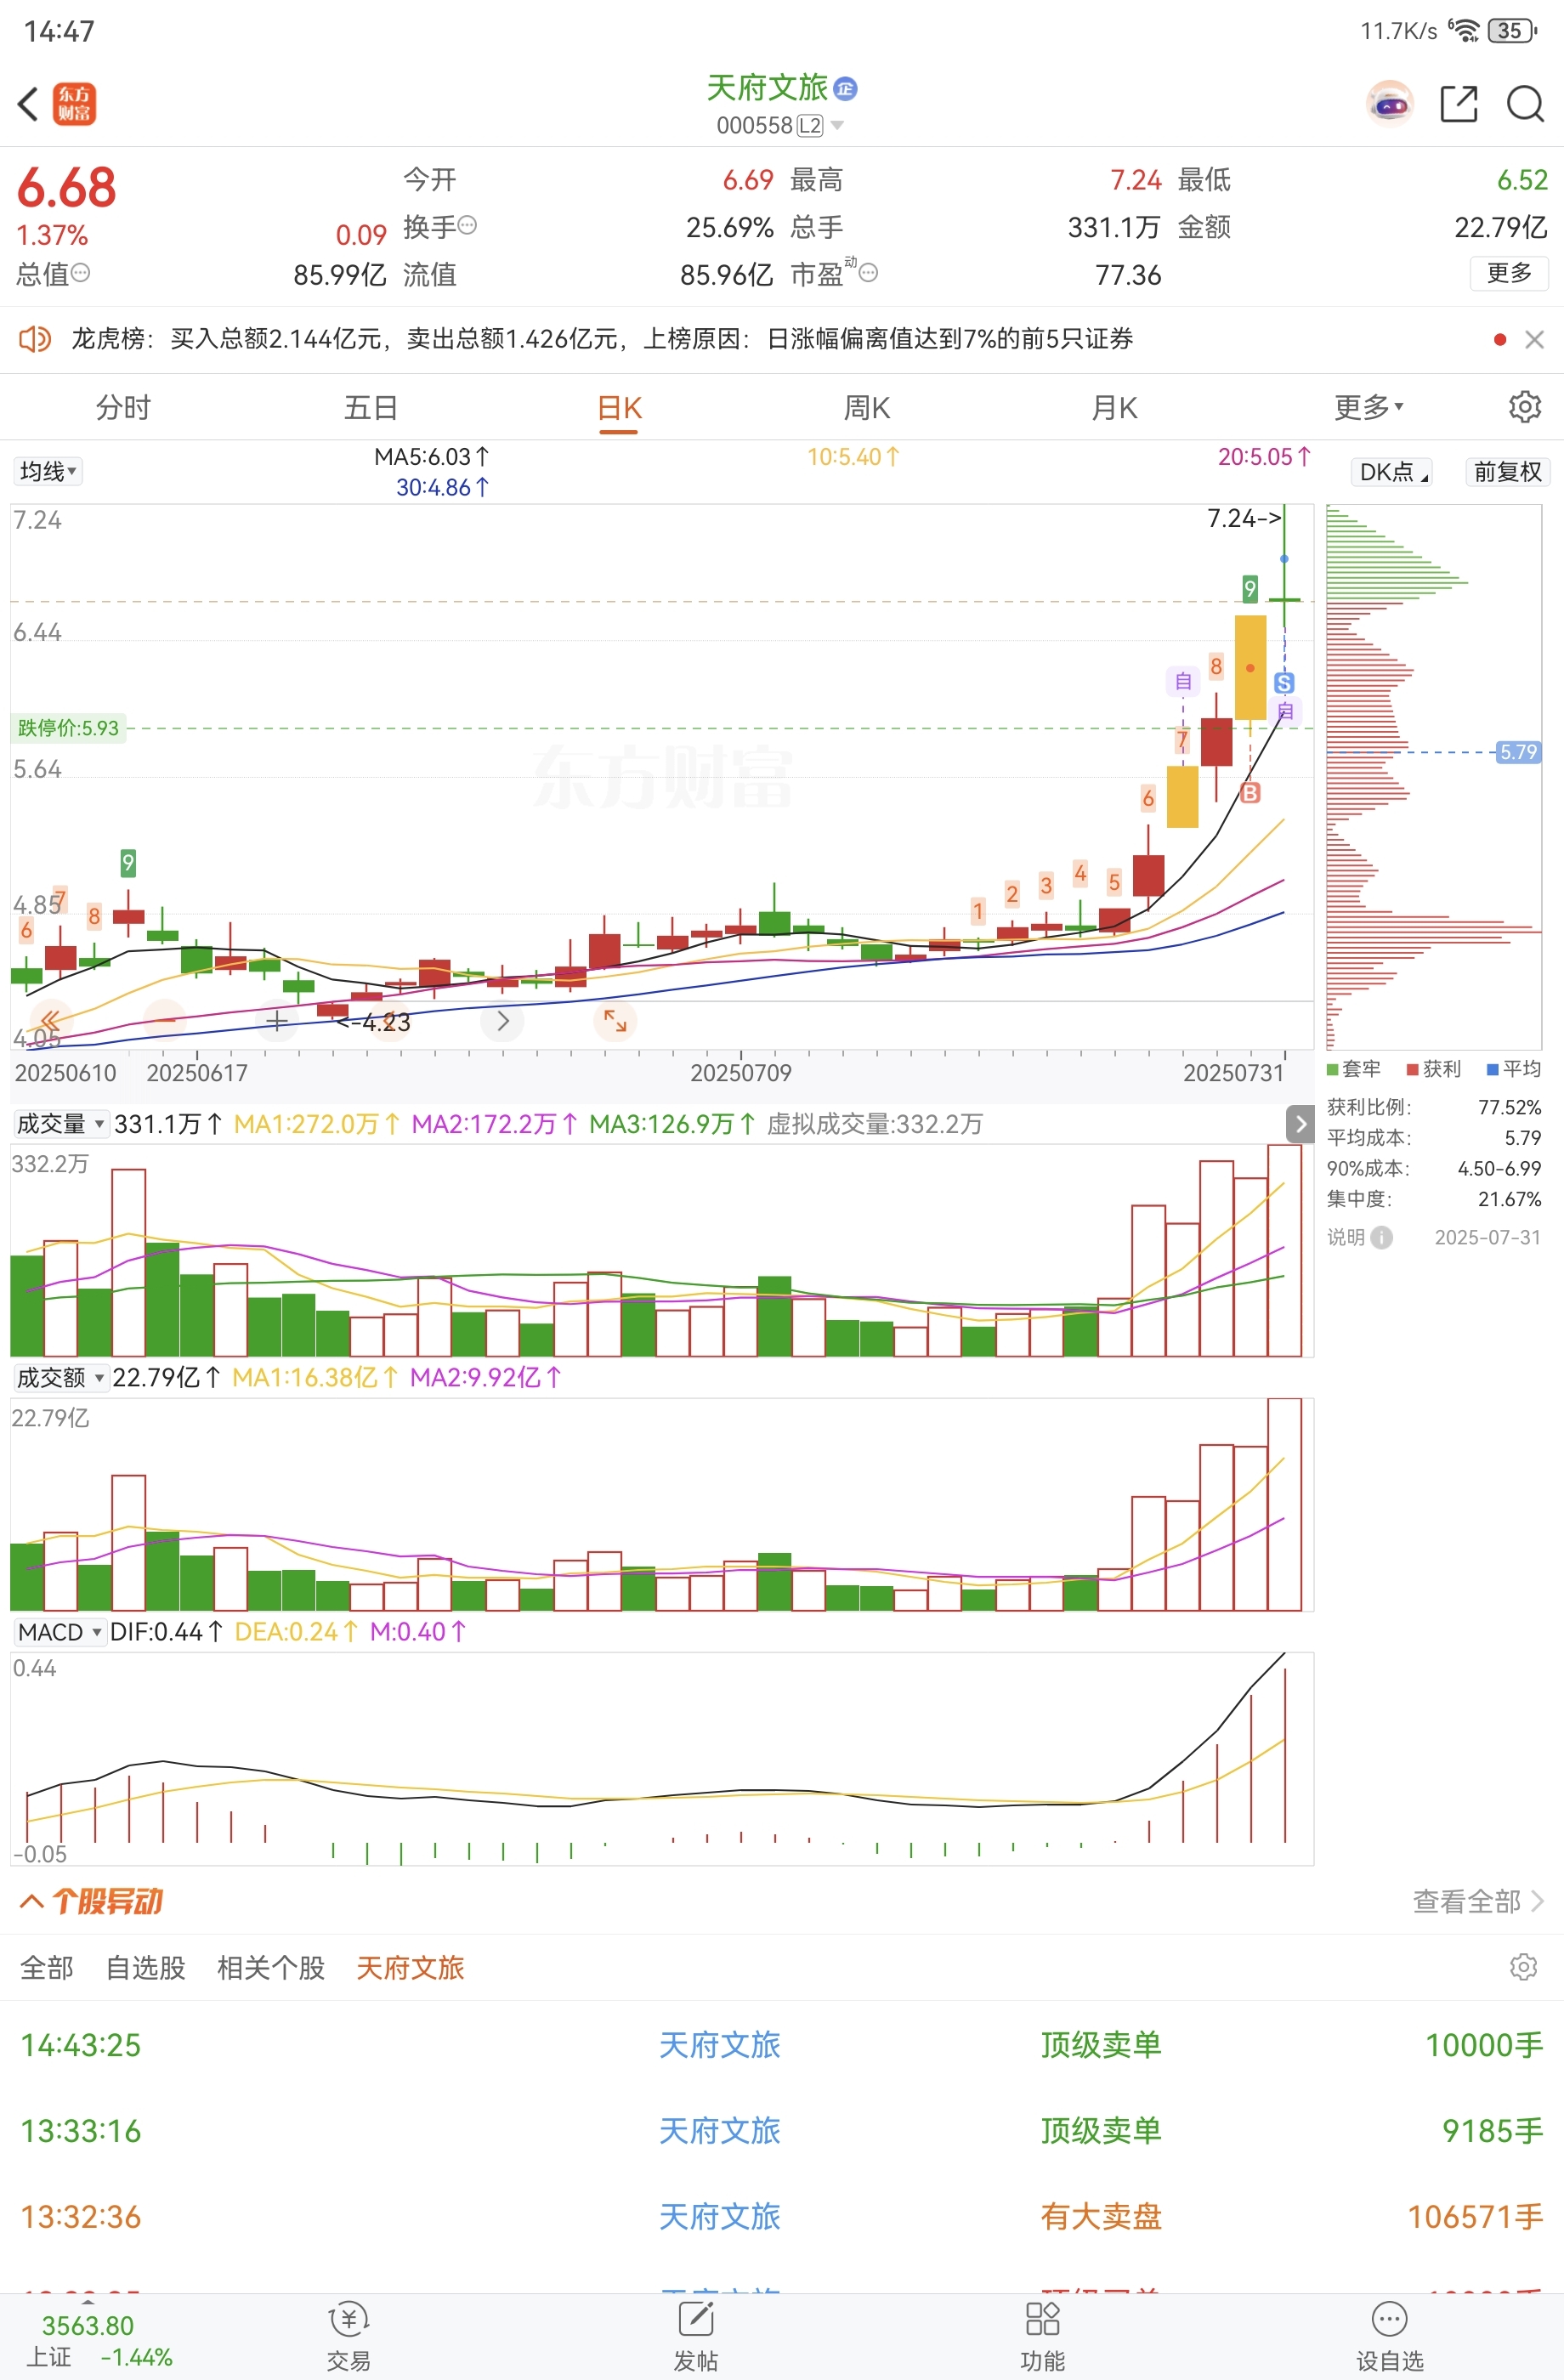This screenshot has width=1564, height=2380.
Task: Tap the share/export icon
Action: (1458, 104)
